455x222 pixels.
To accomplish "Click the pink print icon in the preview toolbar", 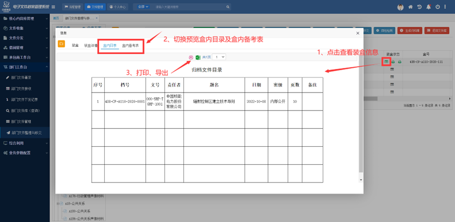I will pos(191,57).
